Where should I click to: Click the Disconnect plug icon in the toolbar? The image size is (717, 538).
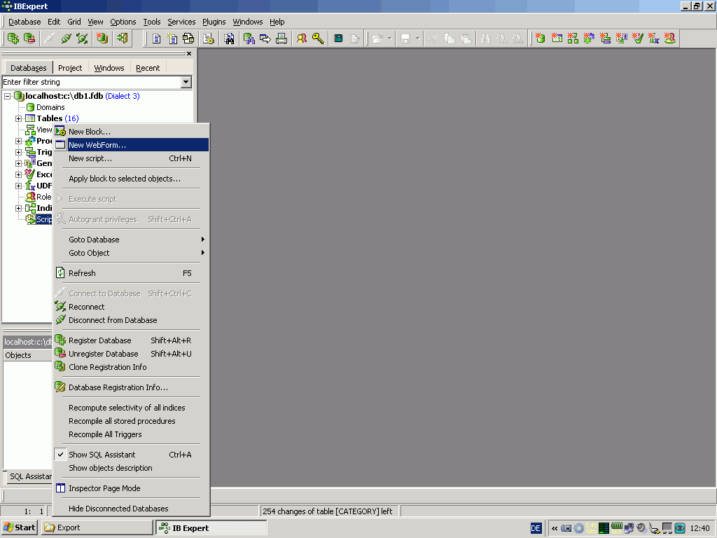[x=66, y=39]
